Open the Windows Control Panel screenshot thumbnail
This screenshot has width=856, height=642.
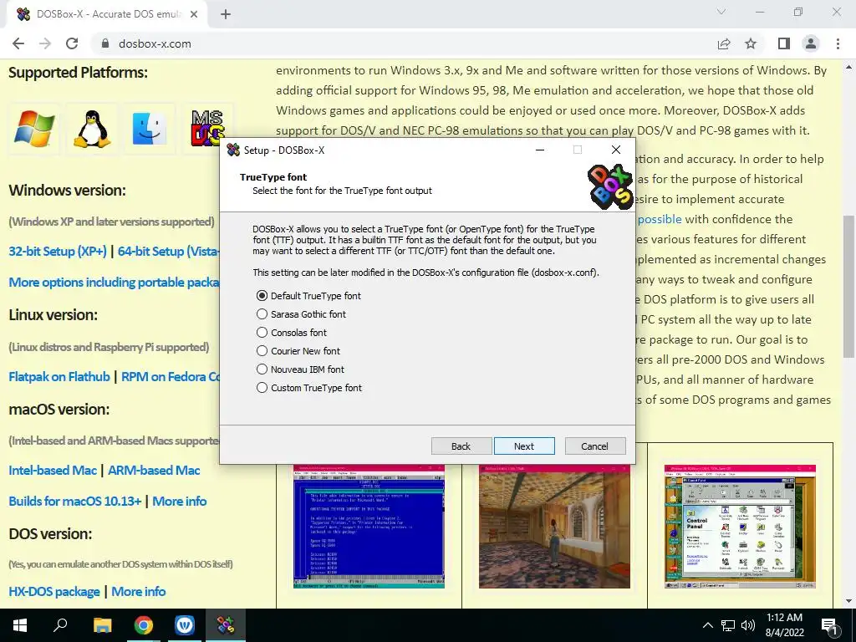coord(740,527)
